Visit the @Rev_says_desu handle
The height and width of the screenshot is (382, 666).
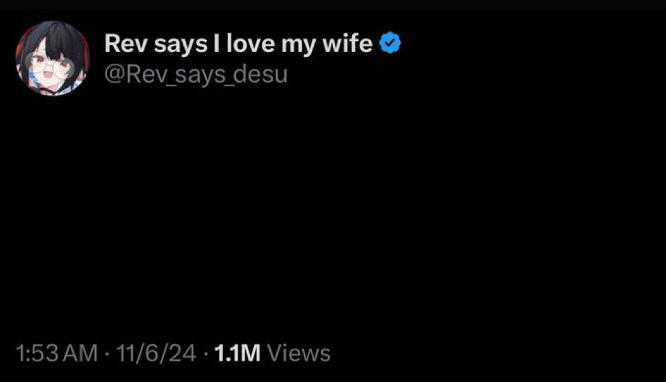coord(195,73)
